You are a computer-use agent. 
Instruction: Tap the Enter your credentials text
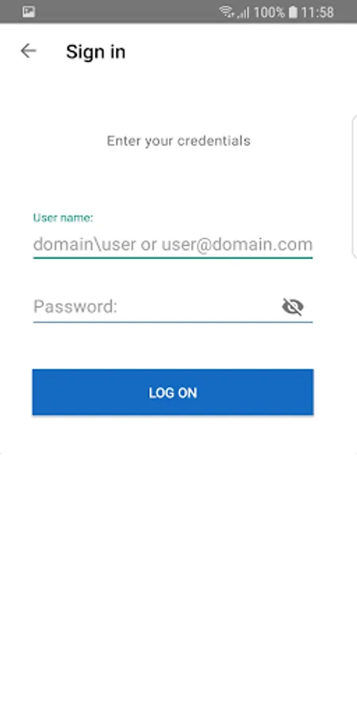[178, 141]
